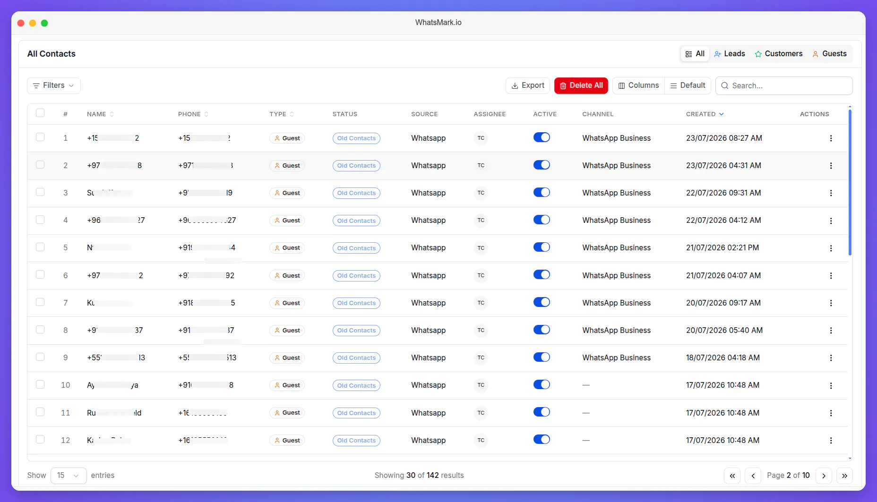Click 'Showing 30 of 142 results' text

[419, 476]
